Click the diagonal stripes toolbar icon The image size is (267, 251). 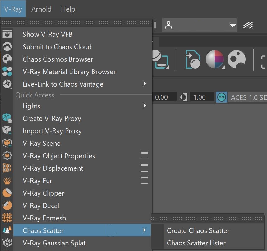pos(248,26)
